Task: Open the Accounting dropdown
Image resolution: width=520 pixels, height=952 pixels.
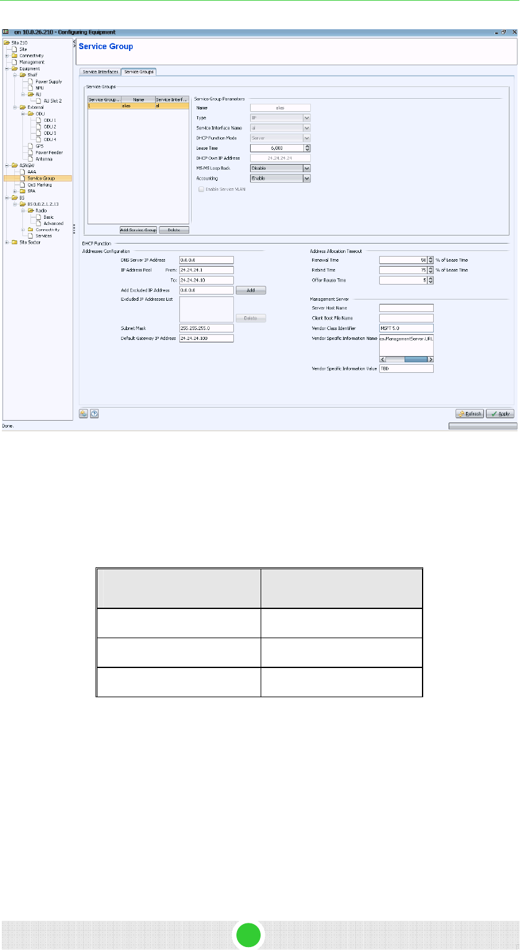Action: coord(280,178)
